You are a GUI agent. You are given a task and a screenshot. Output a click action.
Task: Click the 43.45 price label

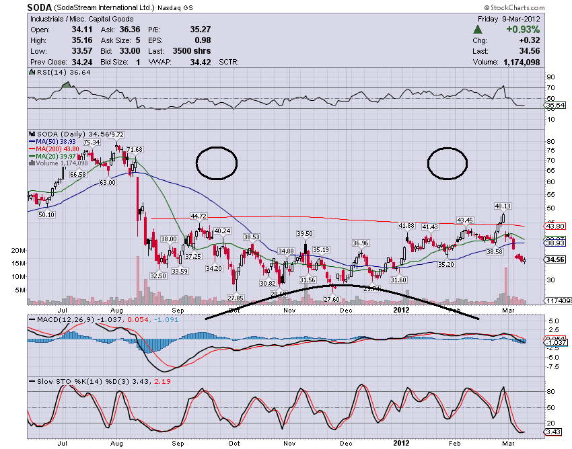tap(465, 220)
